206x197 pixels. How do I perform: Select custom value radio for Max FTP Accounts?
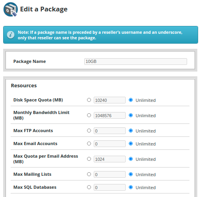[89, 131]
